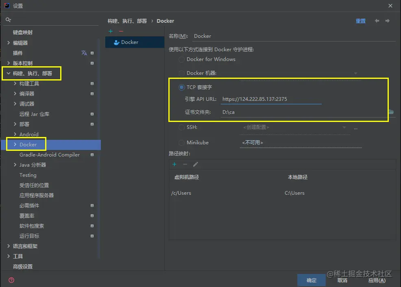Click project-level badge icon next to 编译器
The height and width of the screenshot is (287, 401).
92,94
